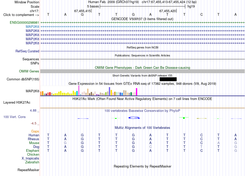Viewport: 245px width, 176px height.
Task: Click gray G in the Elephant alignment row
Action: 235,151
